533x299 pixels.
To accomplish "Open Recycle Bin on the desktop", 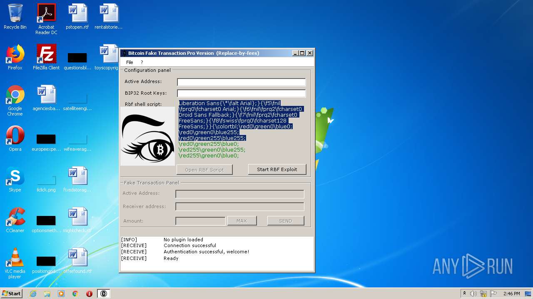I will [x=15, y=17].
